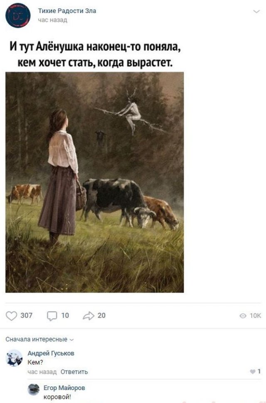266x403 pixels.
Task: Click the Ответить reply link
Action: point(74,372)
